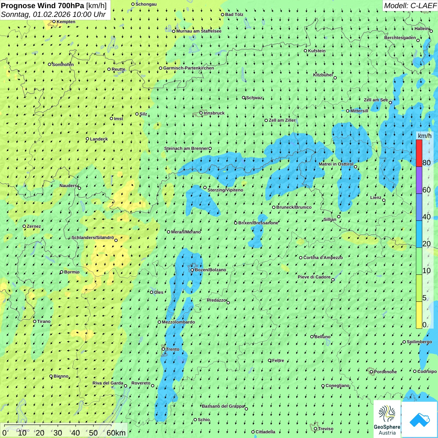Click the Hallein label
Image resolution: width=438 pixels, height=438 pixels.
point(422,28)
